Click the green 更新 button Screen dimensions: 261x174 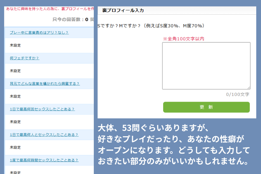(x=206, y=107)
